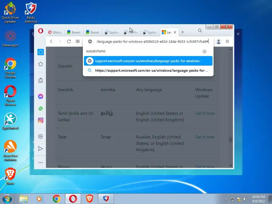Close the background window with X
This screenshot has height=204, width=272.
[238, 34]
